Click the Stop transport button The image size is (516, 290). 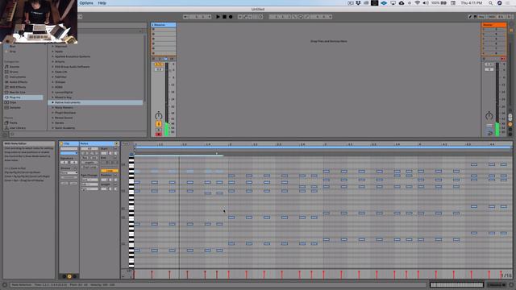click(x=224, y=17)
